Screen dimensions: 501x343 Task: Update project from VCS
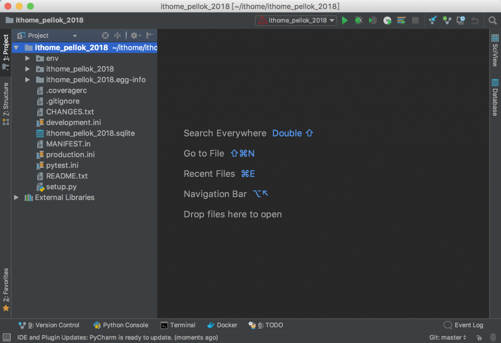point(433,21)
